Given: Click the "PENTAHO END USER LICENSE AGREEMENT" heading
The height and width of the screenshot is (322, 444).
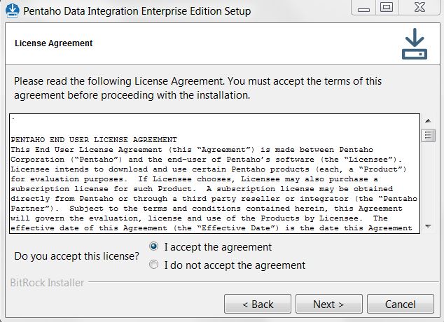Looking at the screenshot, I should (x=94, y=140).
